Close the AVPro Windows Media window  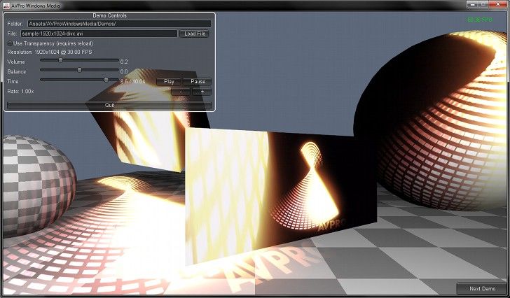coord(497,4)
